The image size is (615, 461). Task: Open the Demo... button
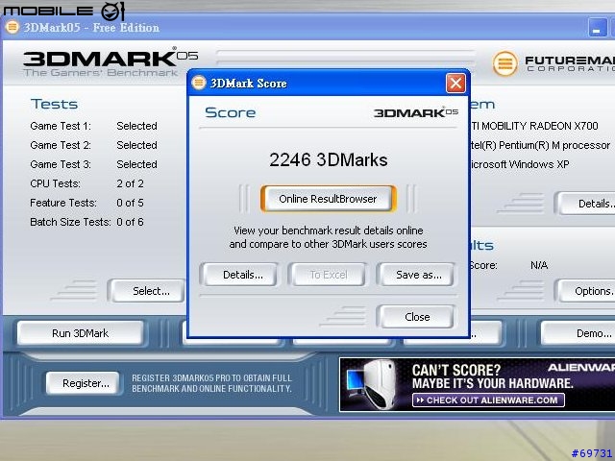[579, 333]
